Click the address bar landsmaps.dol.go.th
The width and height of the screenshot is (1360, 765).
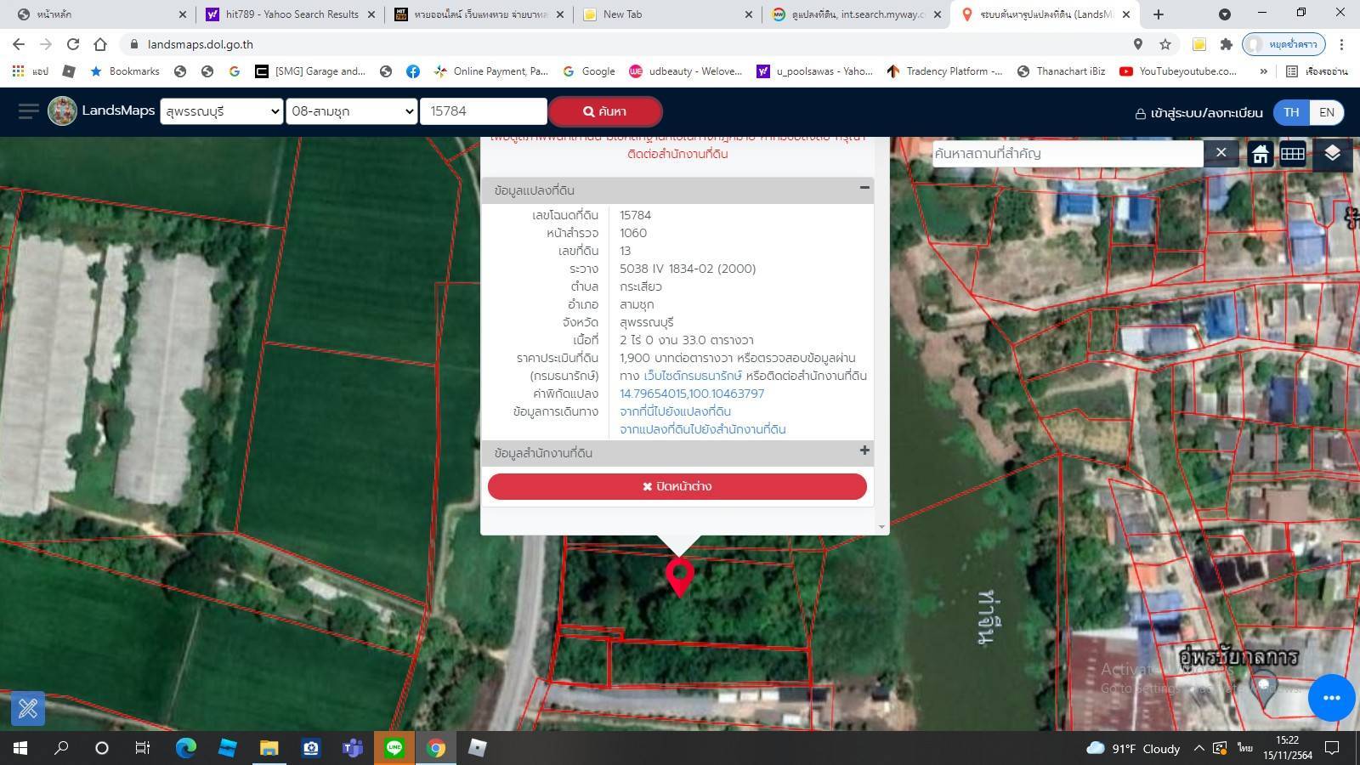point(200,44)
